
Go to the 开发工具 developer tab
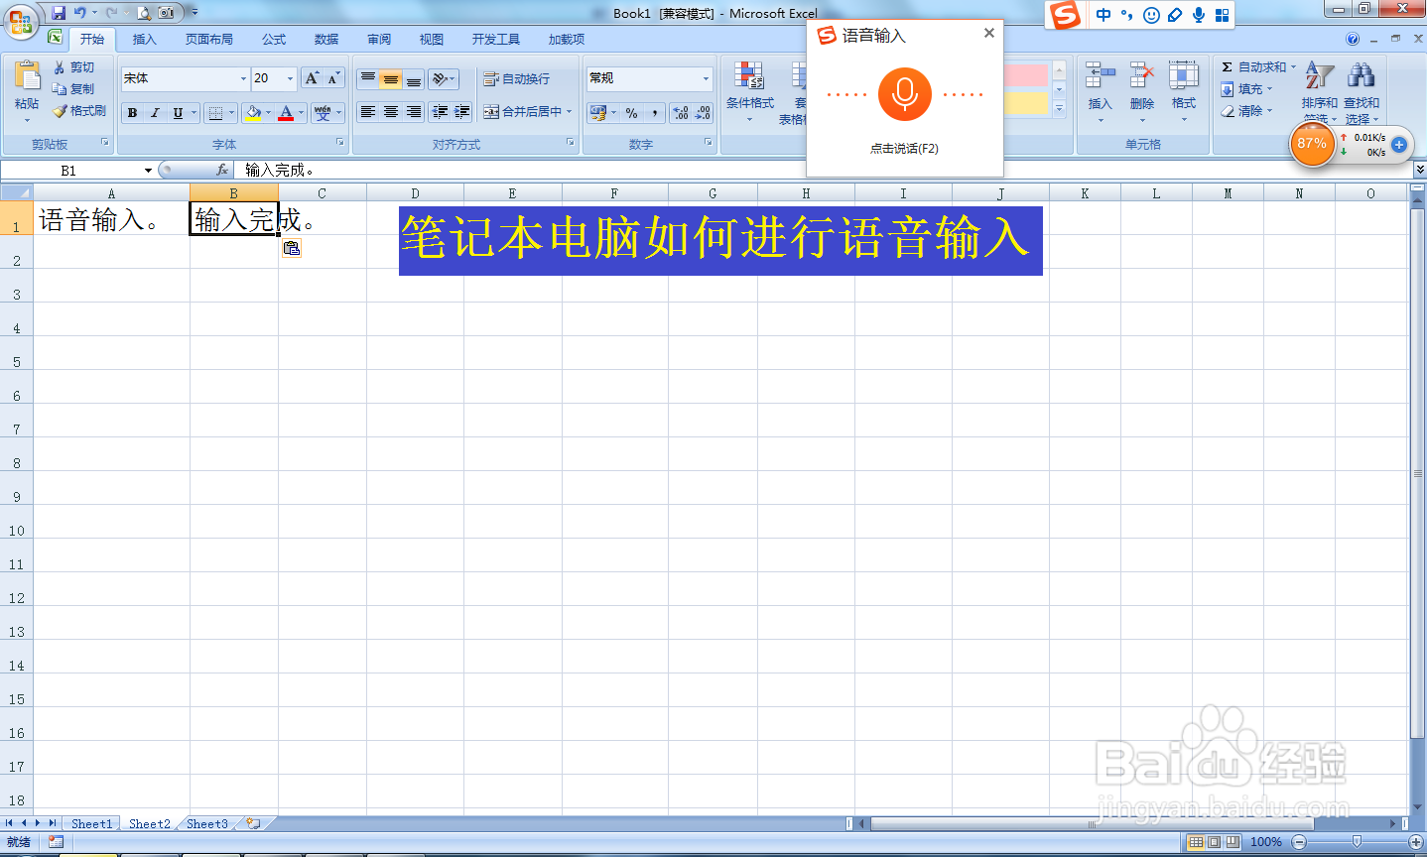click(x=496, y=40)
